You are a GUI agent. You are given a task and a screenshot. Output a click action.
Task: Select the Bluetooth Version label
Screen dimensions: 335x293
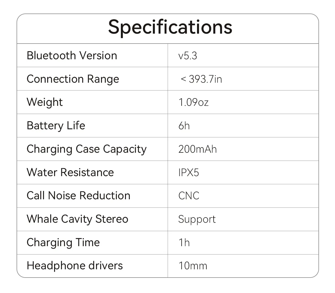pos(72,55)
